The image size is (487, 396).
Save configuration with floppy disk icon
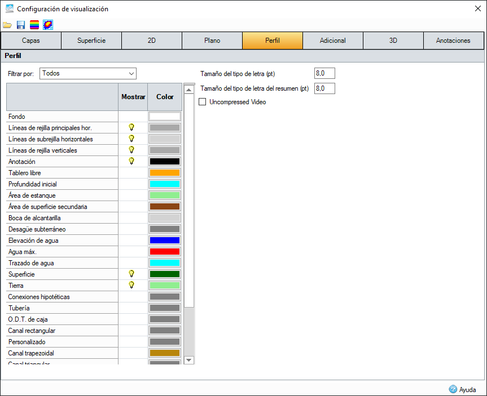(x=21, y=25)
